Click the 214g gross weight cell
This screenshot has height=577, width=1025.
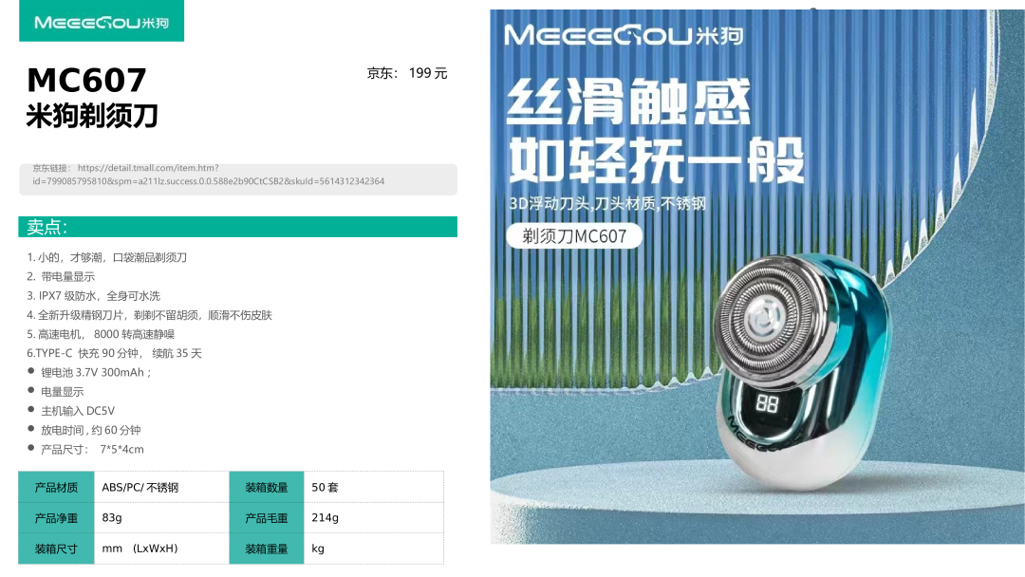pos(374,517)
